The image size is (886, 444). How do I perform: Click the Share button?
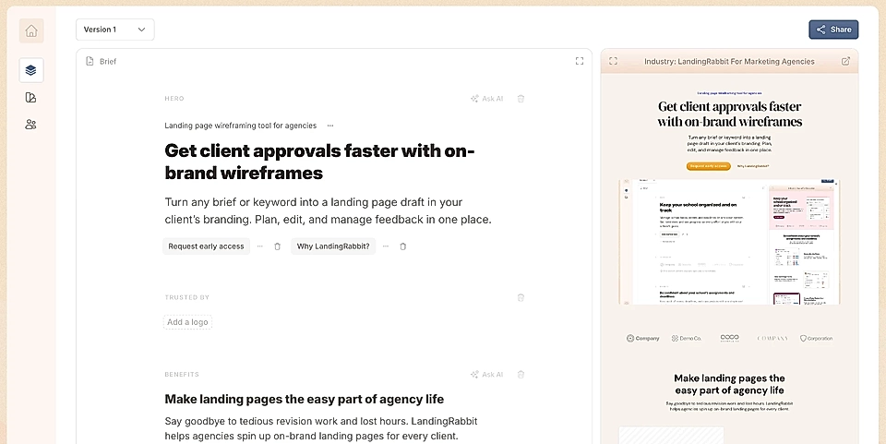coord(833,30)
